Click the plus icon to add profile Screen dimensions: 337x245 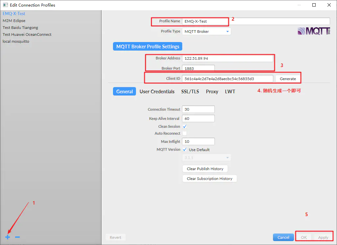tap(8, 237)
